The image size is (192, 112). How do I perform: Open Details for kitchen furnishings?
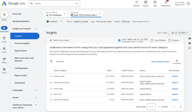click(x=175, y=100)
